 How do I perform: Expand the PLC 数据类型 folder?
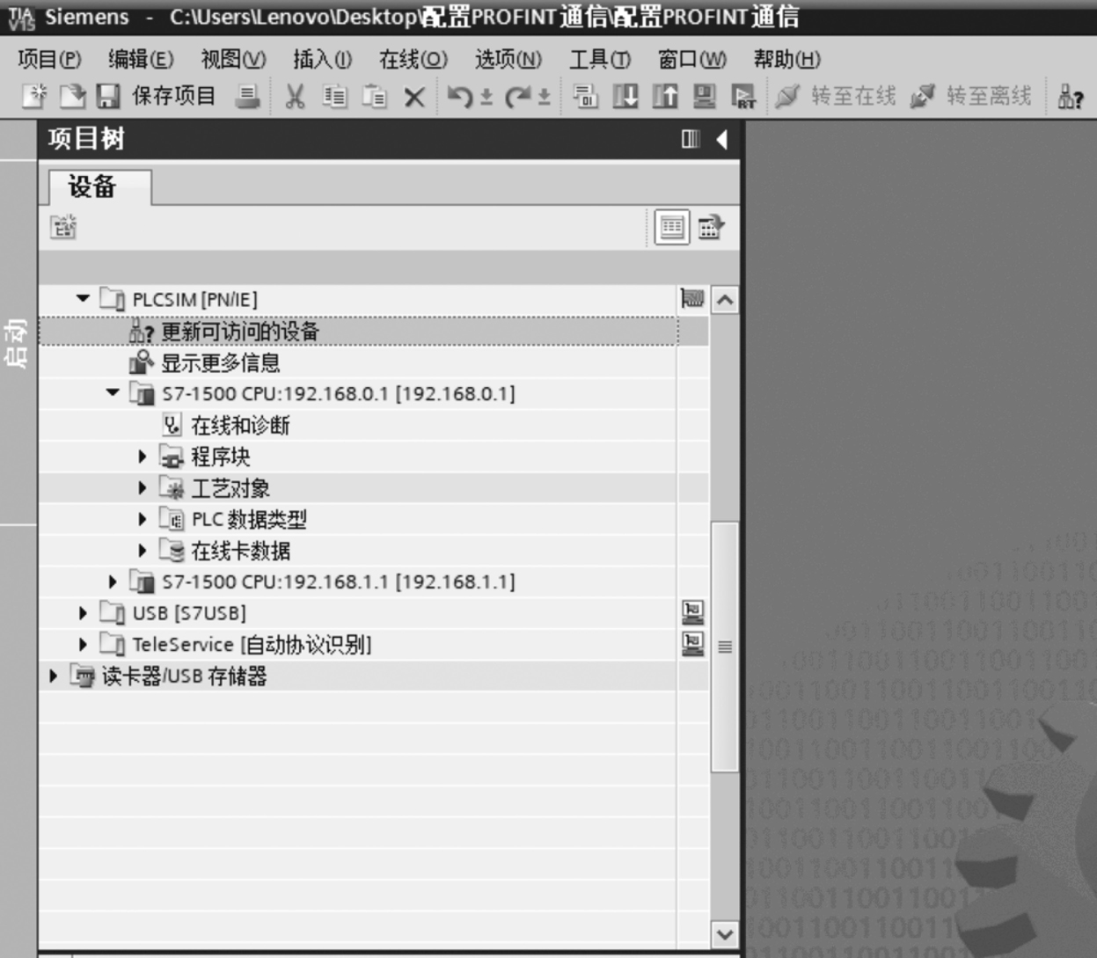143,519
